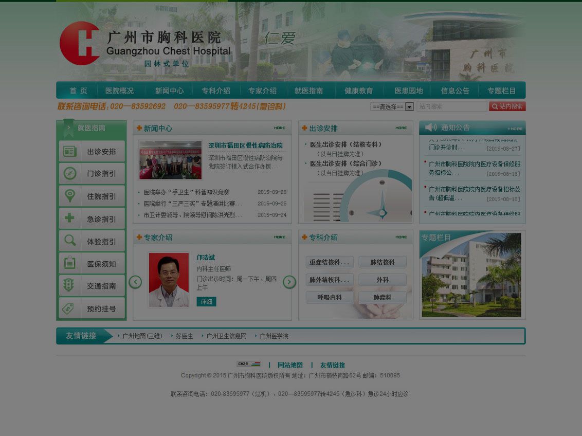Show the previous expert with left arrow
582x436 pixels.
click(x=135, y=282)
